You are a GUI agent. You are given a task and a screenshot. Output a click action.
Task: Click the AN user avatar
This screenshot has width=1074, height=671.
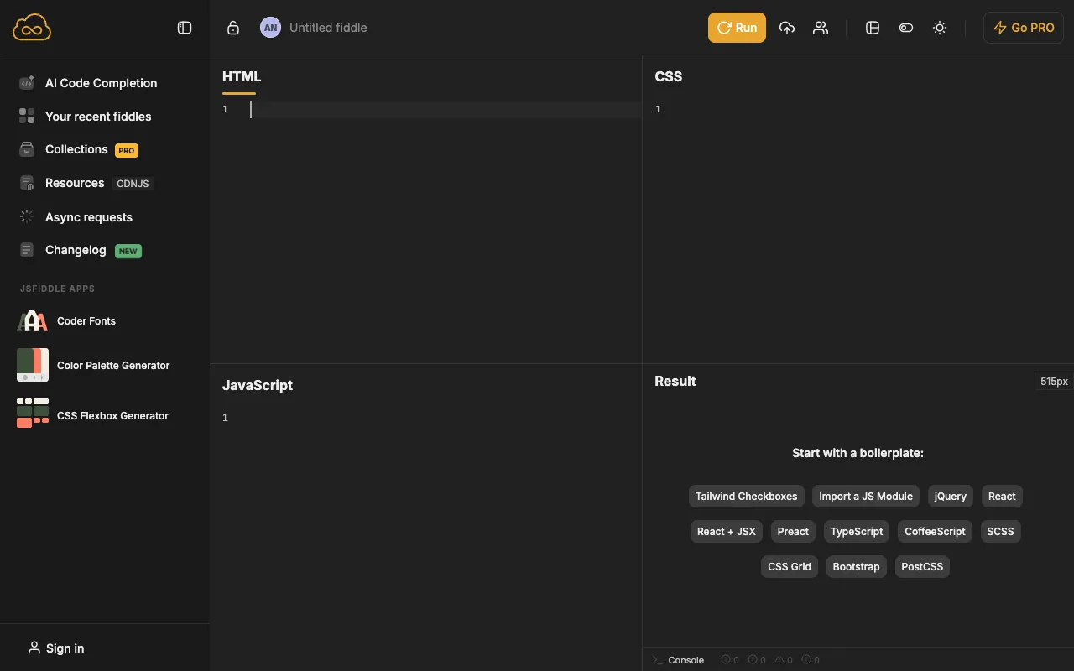pyautogui.click(x=270, y=28)
